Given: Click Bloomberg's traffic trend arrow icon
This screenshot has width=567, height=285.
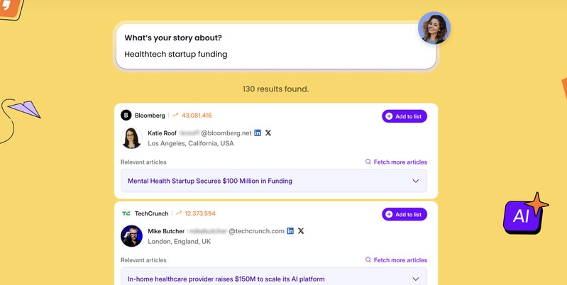Looking at the screenshot, I should click(x=175, y=116).
